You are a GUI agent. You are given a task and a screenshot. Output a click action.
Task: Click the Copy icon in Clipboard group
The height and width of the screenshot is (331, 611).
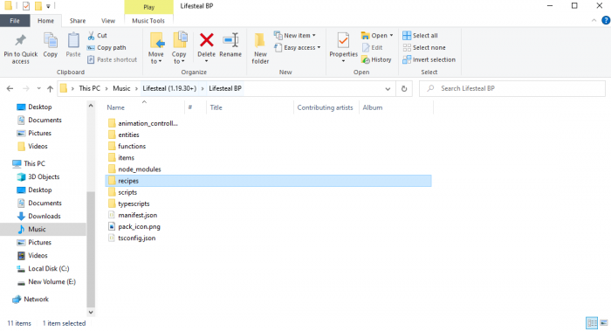pyautogui.click(x=51, y=40)
